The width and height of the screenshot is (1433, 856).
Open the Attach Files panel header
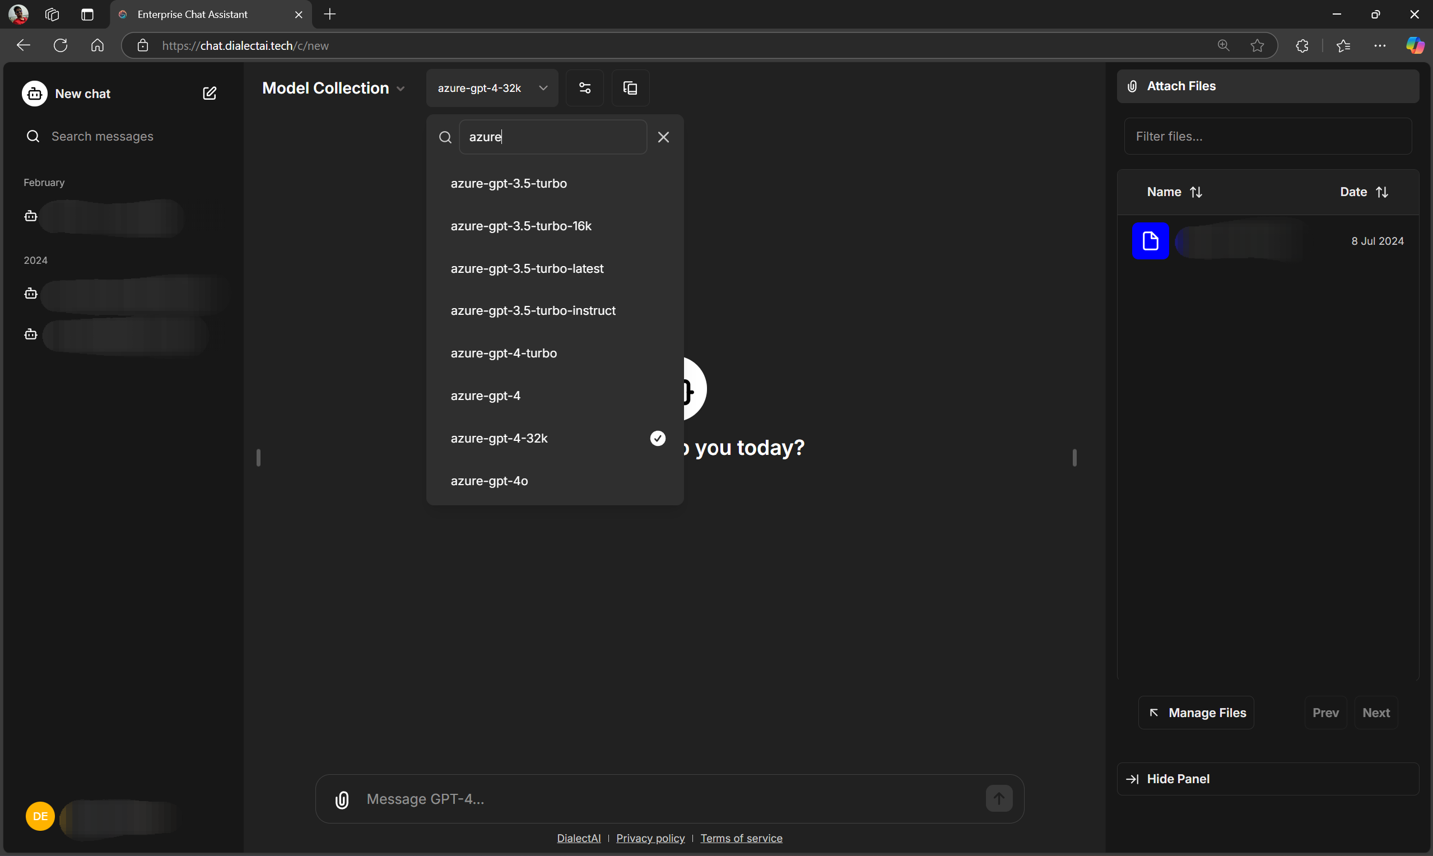1268,86
